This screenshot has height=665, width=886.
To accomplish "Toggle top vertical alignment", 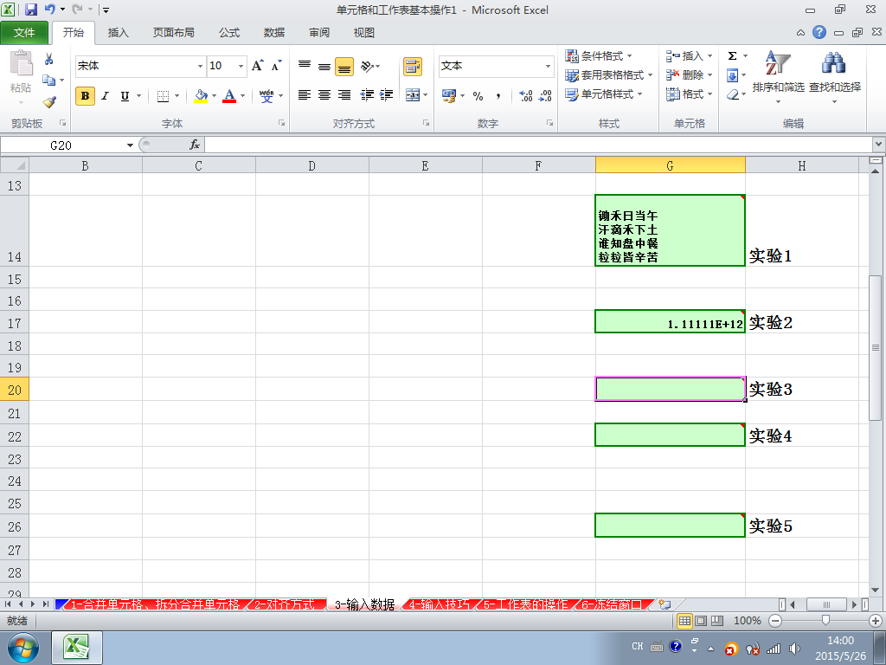I will click(x=305, y=66).
